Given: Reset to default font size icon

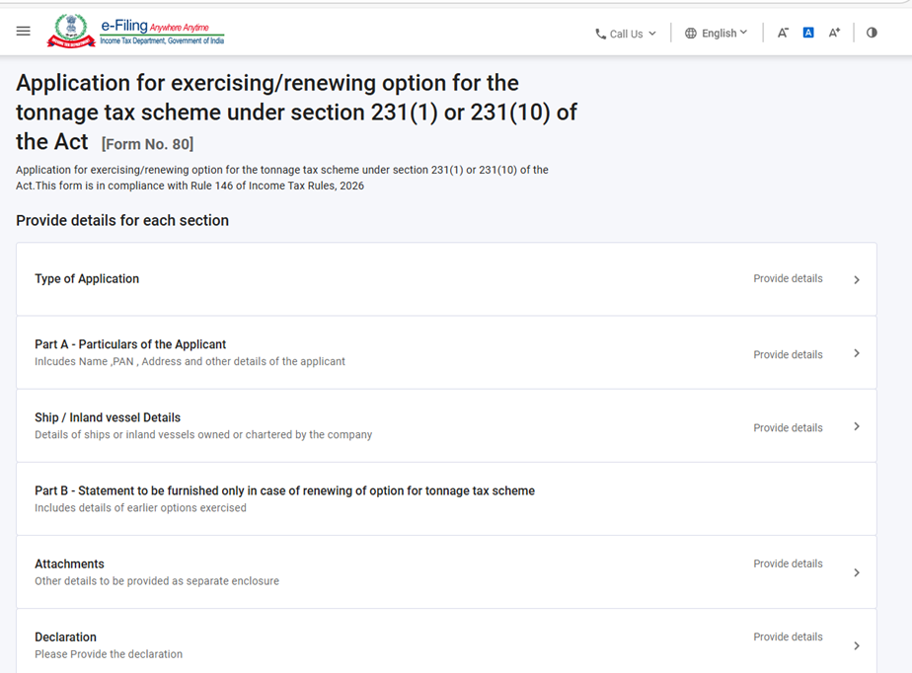Looking at the screenshot, I should pyautogui.click(x=808, y=33).
